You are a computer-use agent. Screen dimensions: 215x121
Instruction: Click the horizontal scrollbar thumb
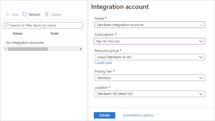28,49
